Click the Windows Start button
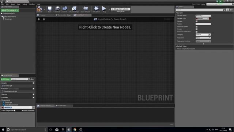 (x=3, y=129)
